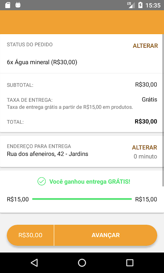Screen dimensions: 164x273
Task: Tap the Android back navigation icon
Action: coord(34,262)
